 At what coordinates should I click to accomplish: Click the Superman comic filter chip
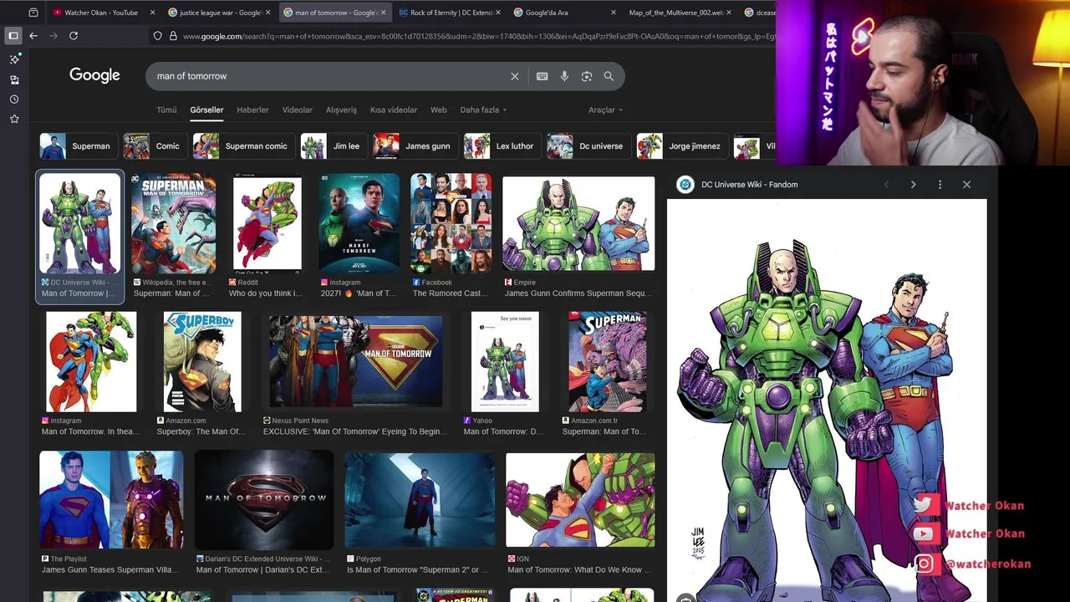point(242,146)
